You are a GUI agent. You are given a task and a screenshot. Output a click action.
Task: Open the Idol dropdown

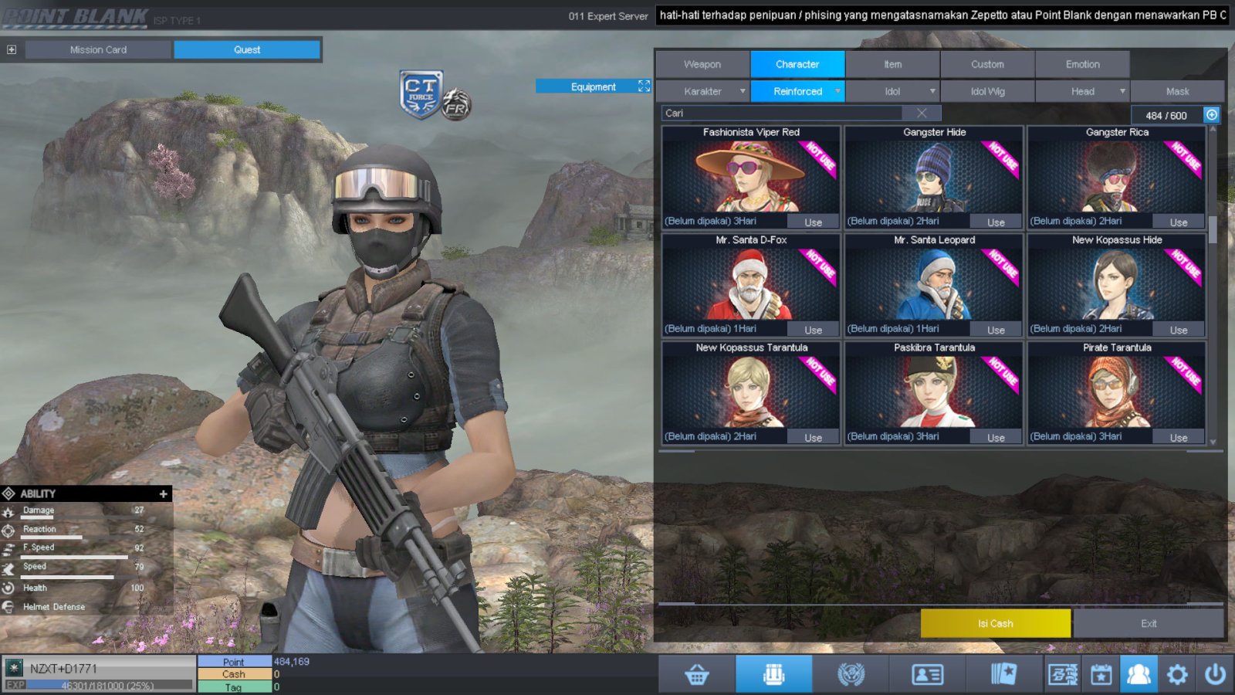[893, 91]
